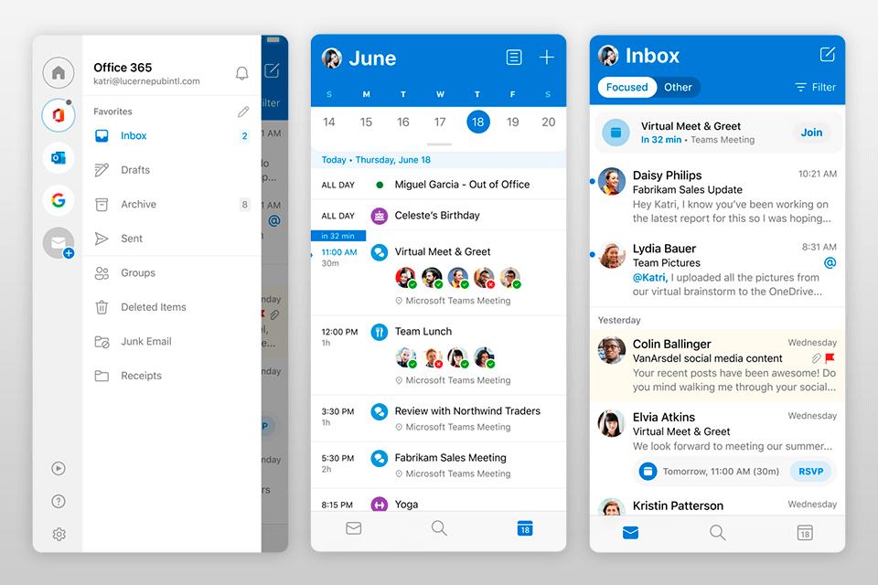The image size is (878, 585).
Task: Go Home via the sidebar house icon
Action: (58, 72)
